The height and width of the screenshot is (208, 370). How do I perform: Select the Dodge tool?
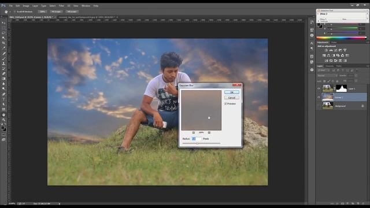click(3, 89)
